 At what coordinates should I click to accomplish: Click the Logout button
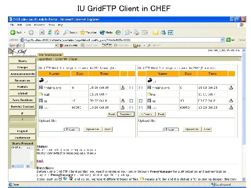click(x=22, y=131)
